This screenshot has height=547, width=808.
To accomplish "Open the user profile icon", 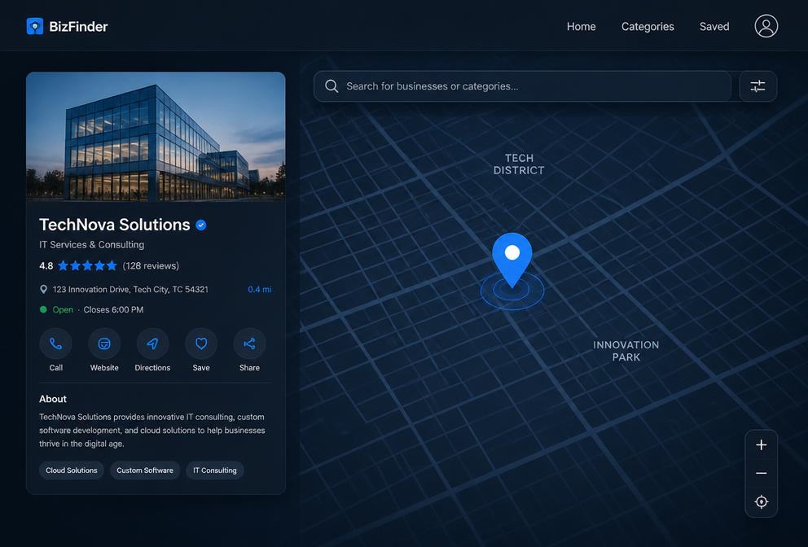I will 766,26.
